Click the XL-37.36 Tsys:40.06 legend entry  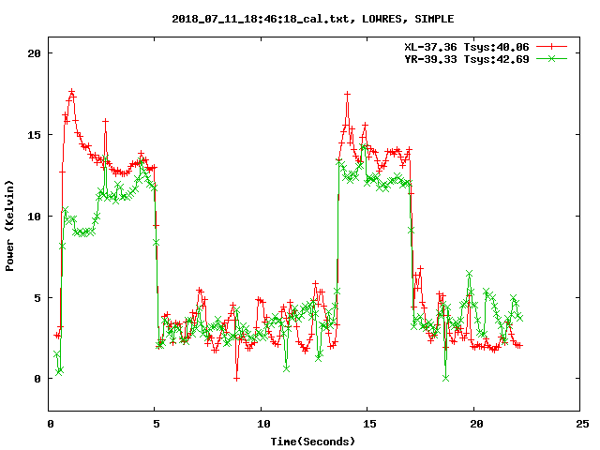[x=467, y=47]
